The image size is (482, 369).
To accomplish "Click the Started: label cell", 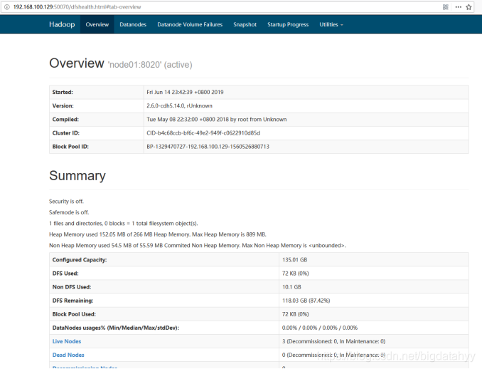I will tap(97, 92).
